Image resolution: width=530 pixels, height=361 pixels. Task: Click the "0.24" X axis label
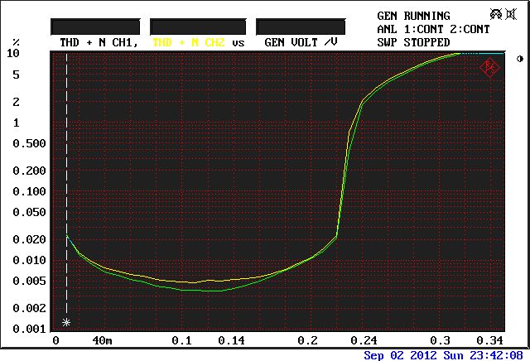364,340
